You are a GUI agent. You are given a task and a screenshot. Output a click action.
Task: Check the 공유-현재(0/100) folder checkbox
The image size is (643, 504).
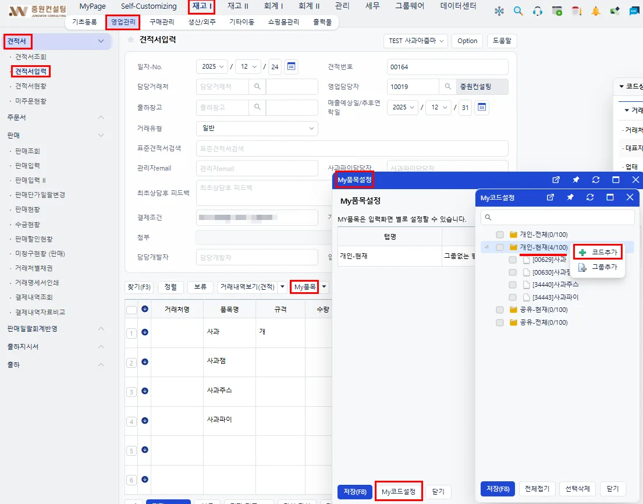[499, 310]
